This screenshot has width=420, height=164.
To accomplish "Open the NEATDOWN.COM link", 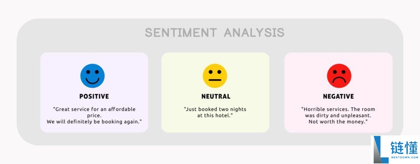I will (404, 158).
